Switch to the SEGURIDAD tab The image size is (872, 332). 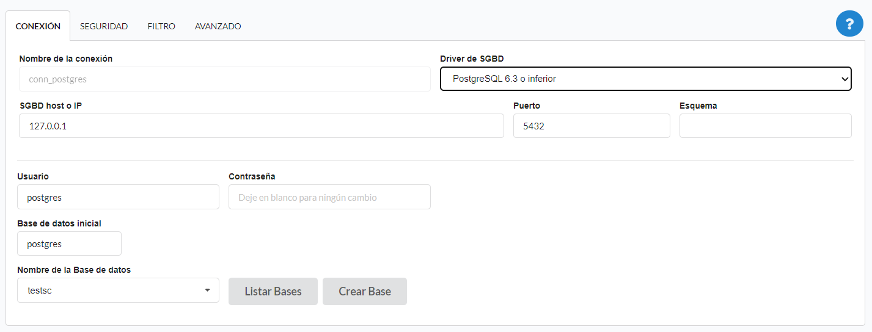pyautogui.click(x=104, y=26)
